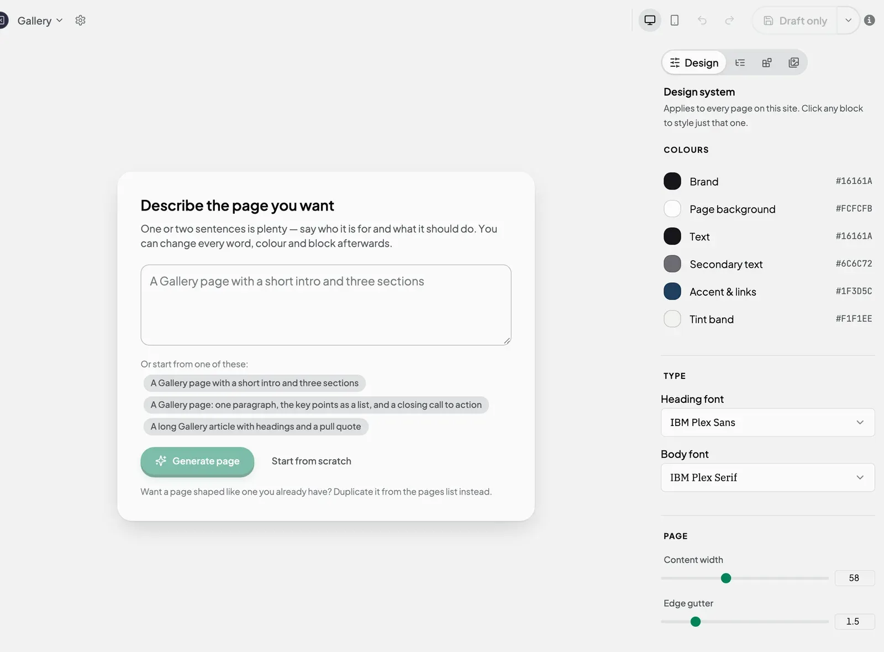Open page settings gear icon
Image resolution: width=884 pixels, height=652 pixels.
click(x=80, y=20)
